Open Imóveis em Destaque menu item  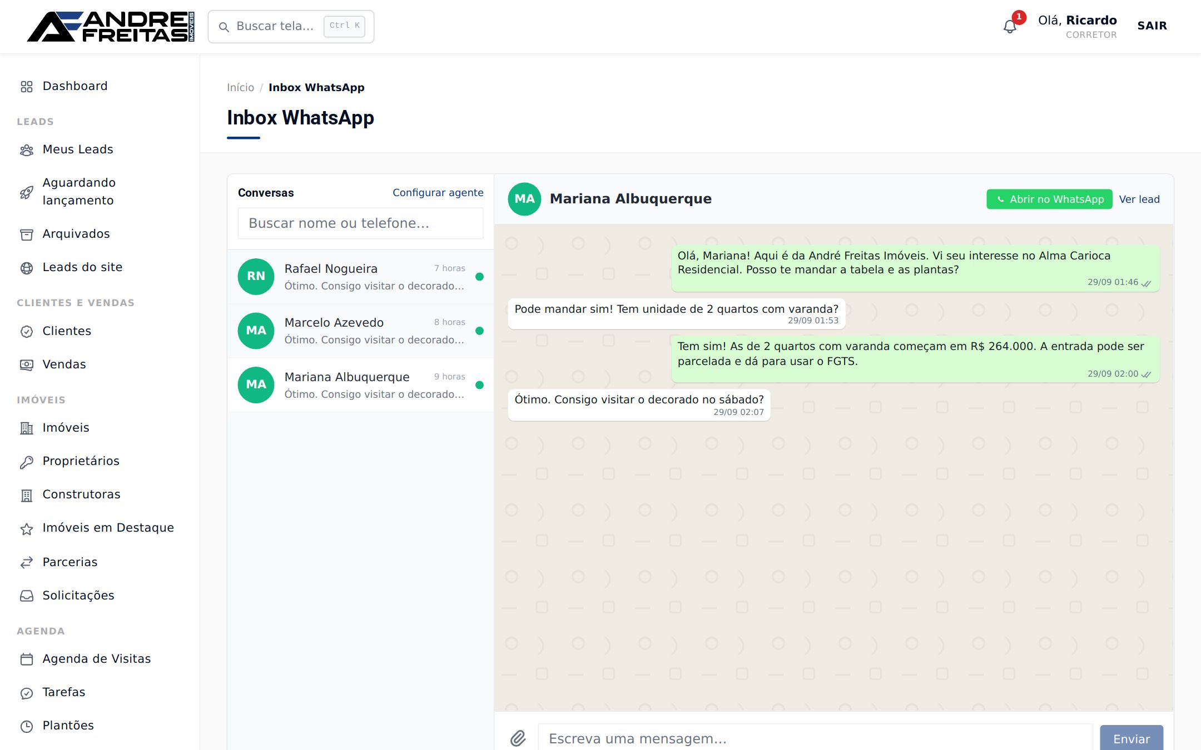[100, 528]
